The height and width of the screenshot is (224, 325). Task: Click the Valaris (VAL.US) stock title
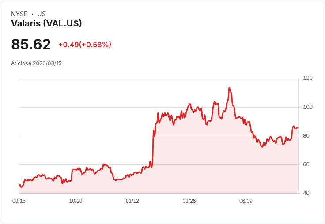[x=46, y=23]
